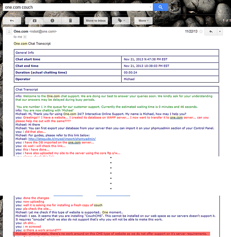Click Move to Inbox button
The image size is (231, 237).
(x=96, y=21)
